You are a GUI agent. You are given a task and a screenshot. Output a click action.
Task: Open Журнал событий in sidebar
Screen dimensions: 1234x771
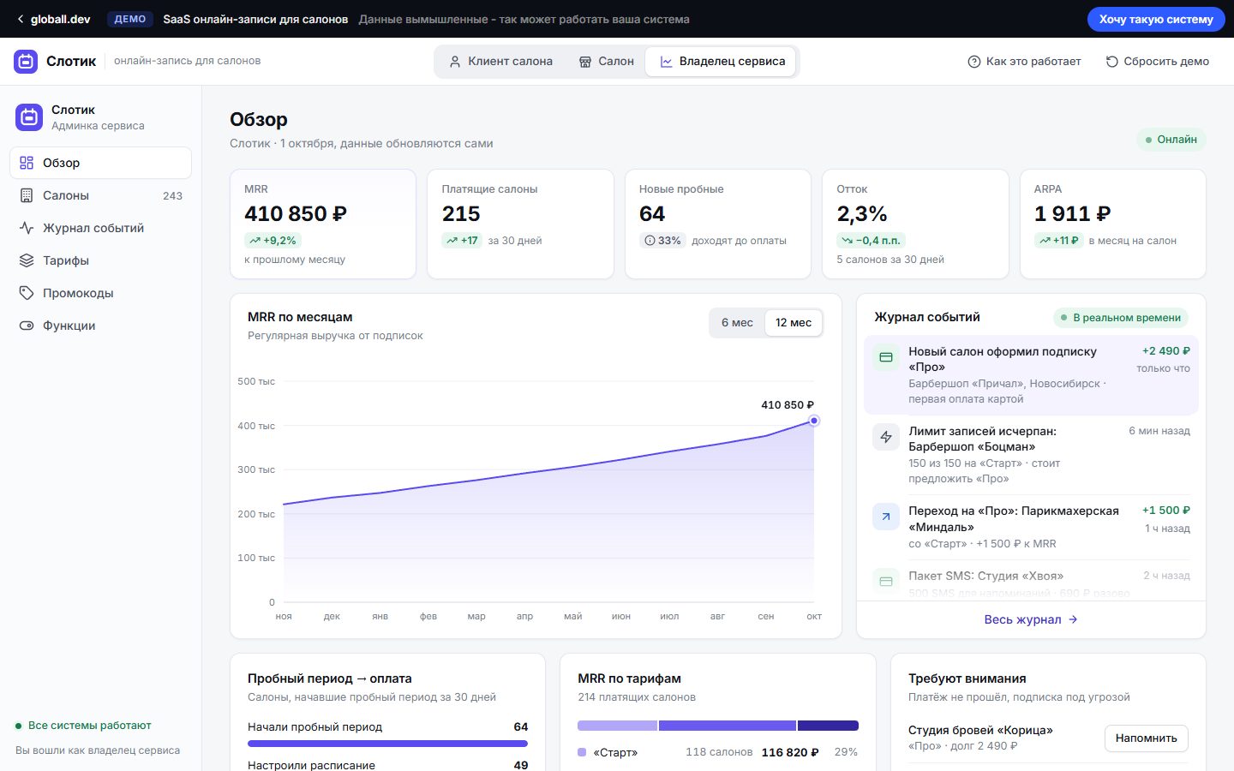coord(100,228)
